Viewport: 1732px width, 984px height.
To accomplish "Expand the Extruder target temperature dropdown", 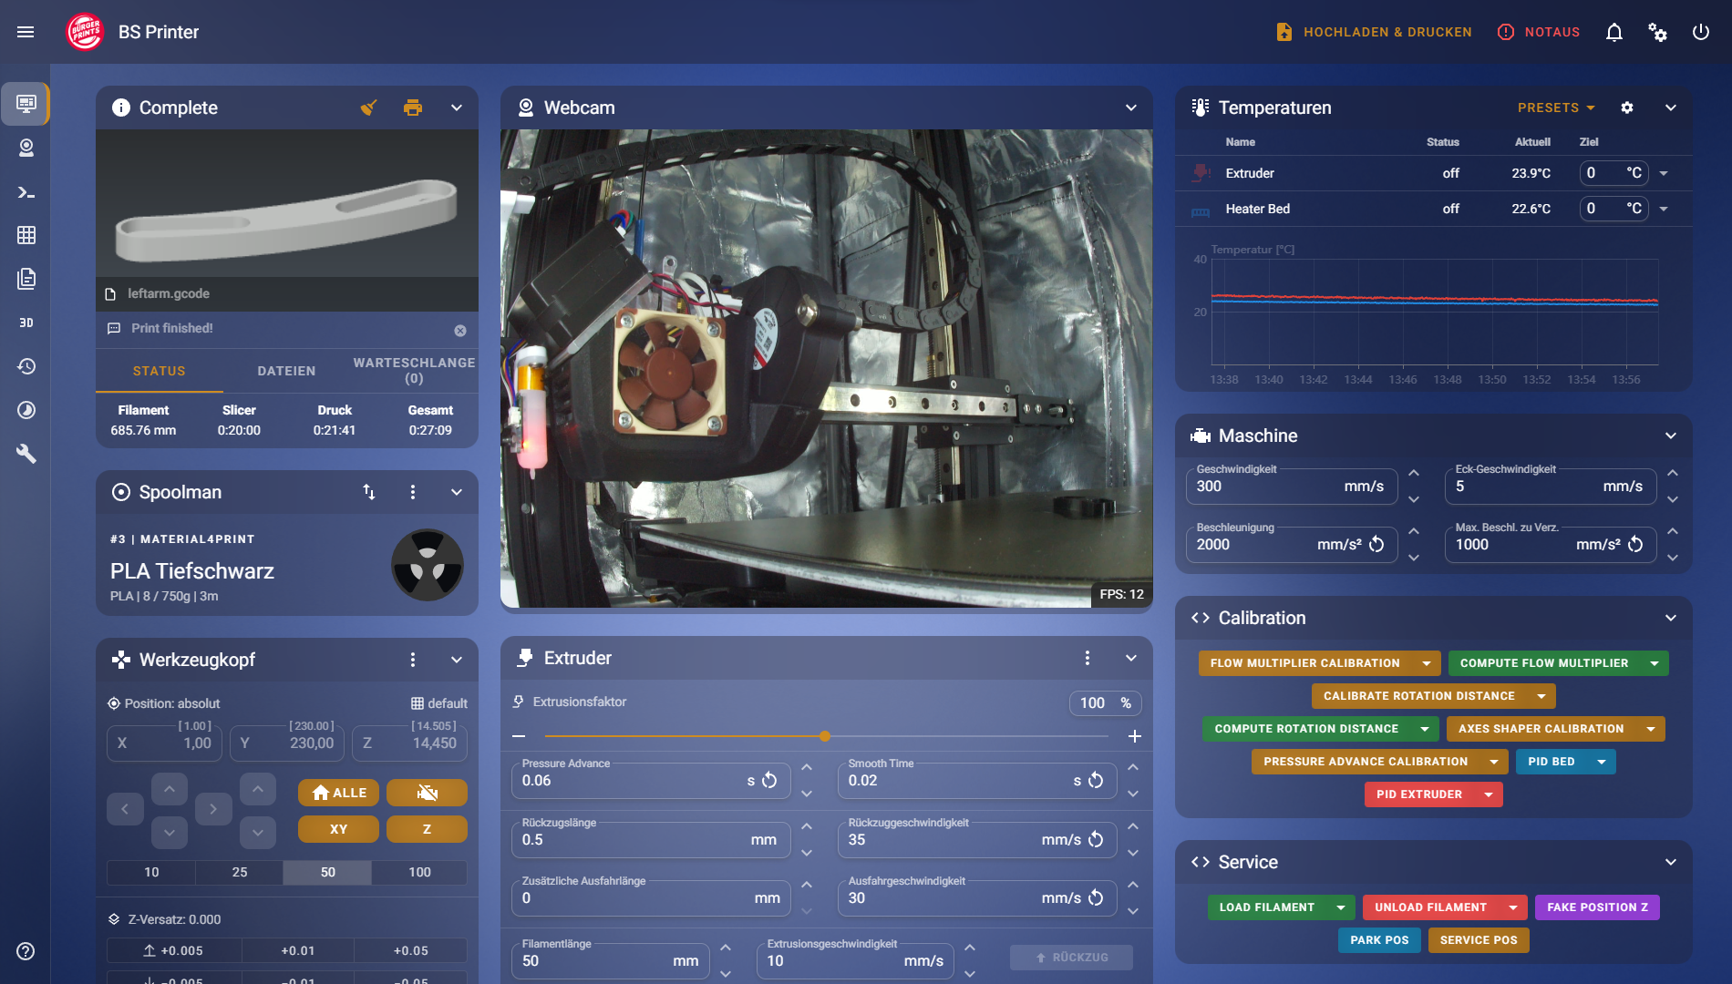I will pyautogui.click(x=1665, y=173).
